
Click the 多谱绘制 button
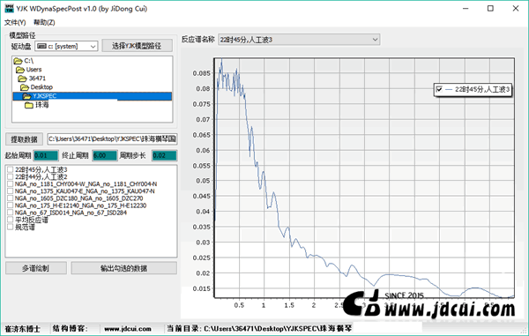(36, 268)
